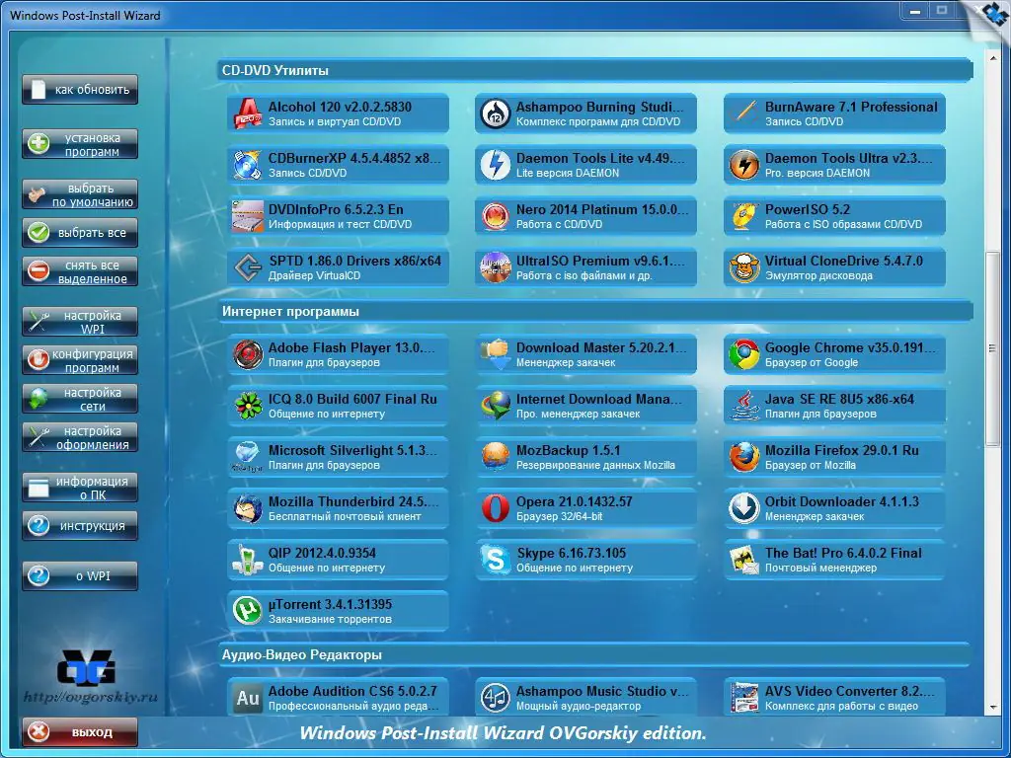Screen dimensions: 1011x758
Task: Select 'Nero 2014 Platinum 15.0.0...' text
Action: pyautogui.click(x=602, y=209)
